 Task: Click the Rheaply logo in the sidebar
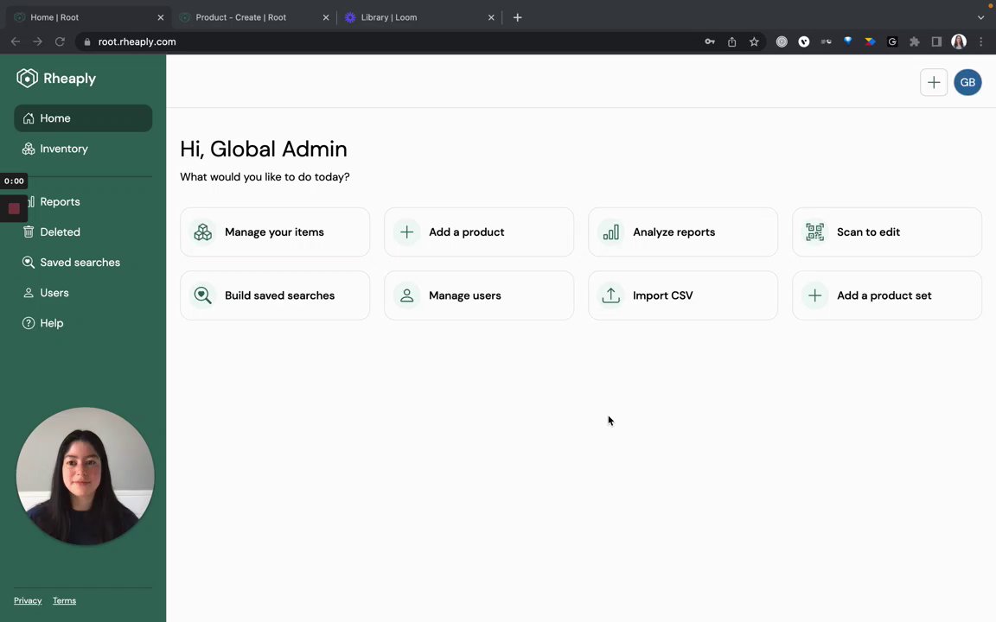coord(56,79)
